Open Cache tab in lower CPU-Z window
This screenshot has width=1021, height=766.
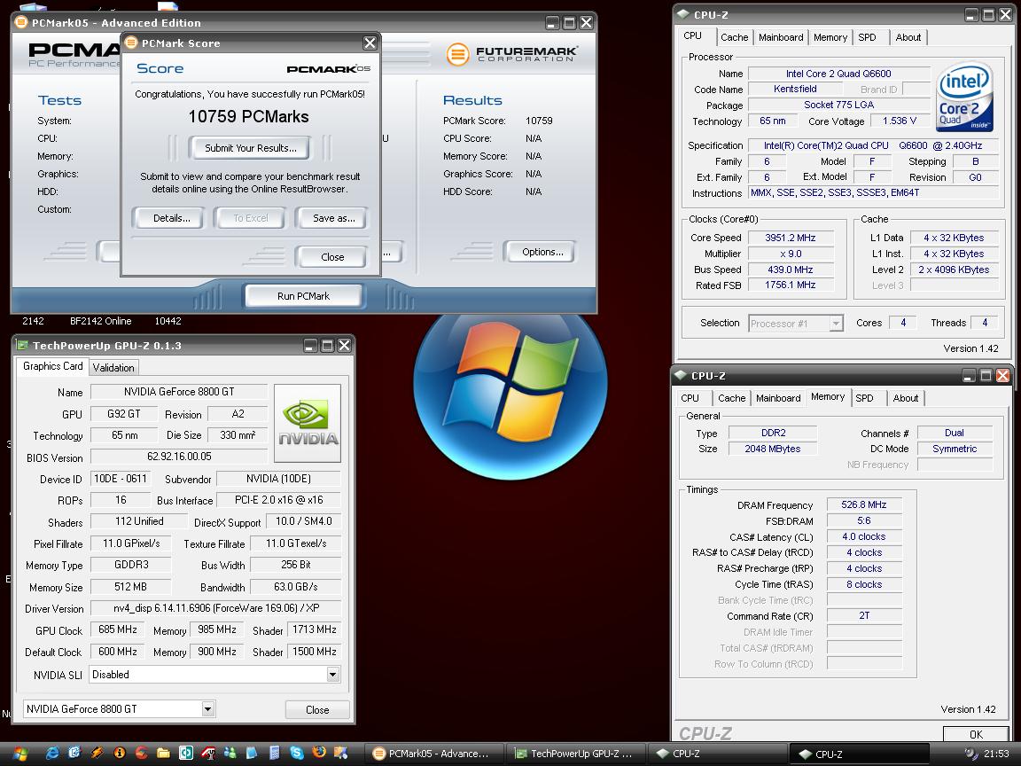coord(731,398)
